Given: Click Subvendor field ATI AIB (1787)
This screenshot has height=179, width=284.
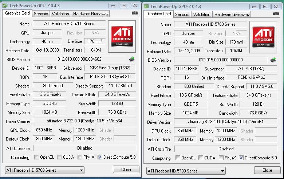Looking at the screenshot, I should tap(251, 69).
